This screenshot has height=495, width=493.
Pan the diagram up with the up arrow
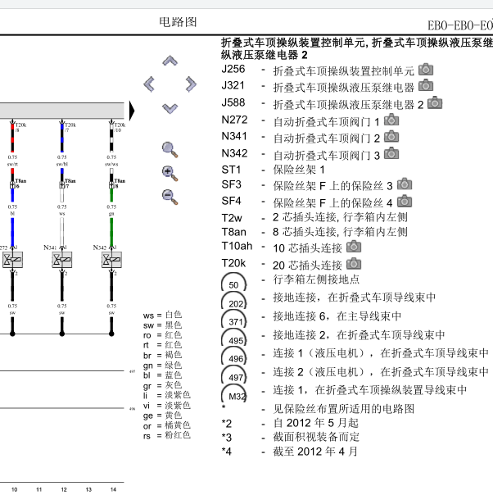coord(170,61)
